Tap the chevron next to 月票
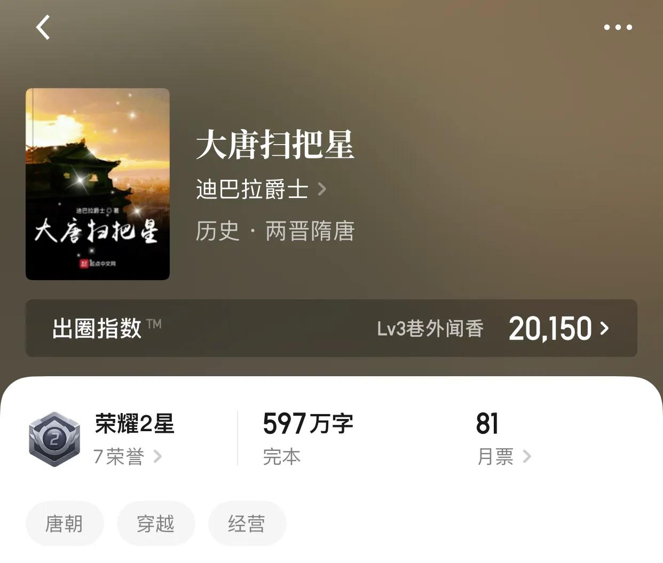This screenshot has height=563, width=663. pyautogui.click(x=527, y=457)
